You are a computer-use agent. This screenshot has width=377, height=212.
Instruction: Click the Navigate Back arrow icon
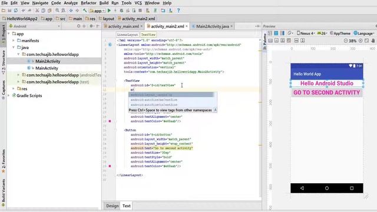tap(71, 11)
